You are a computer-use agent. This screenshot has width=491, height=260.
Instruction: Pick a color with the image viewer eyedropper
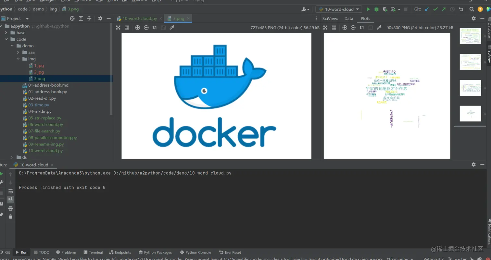click(172, 28)
